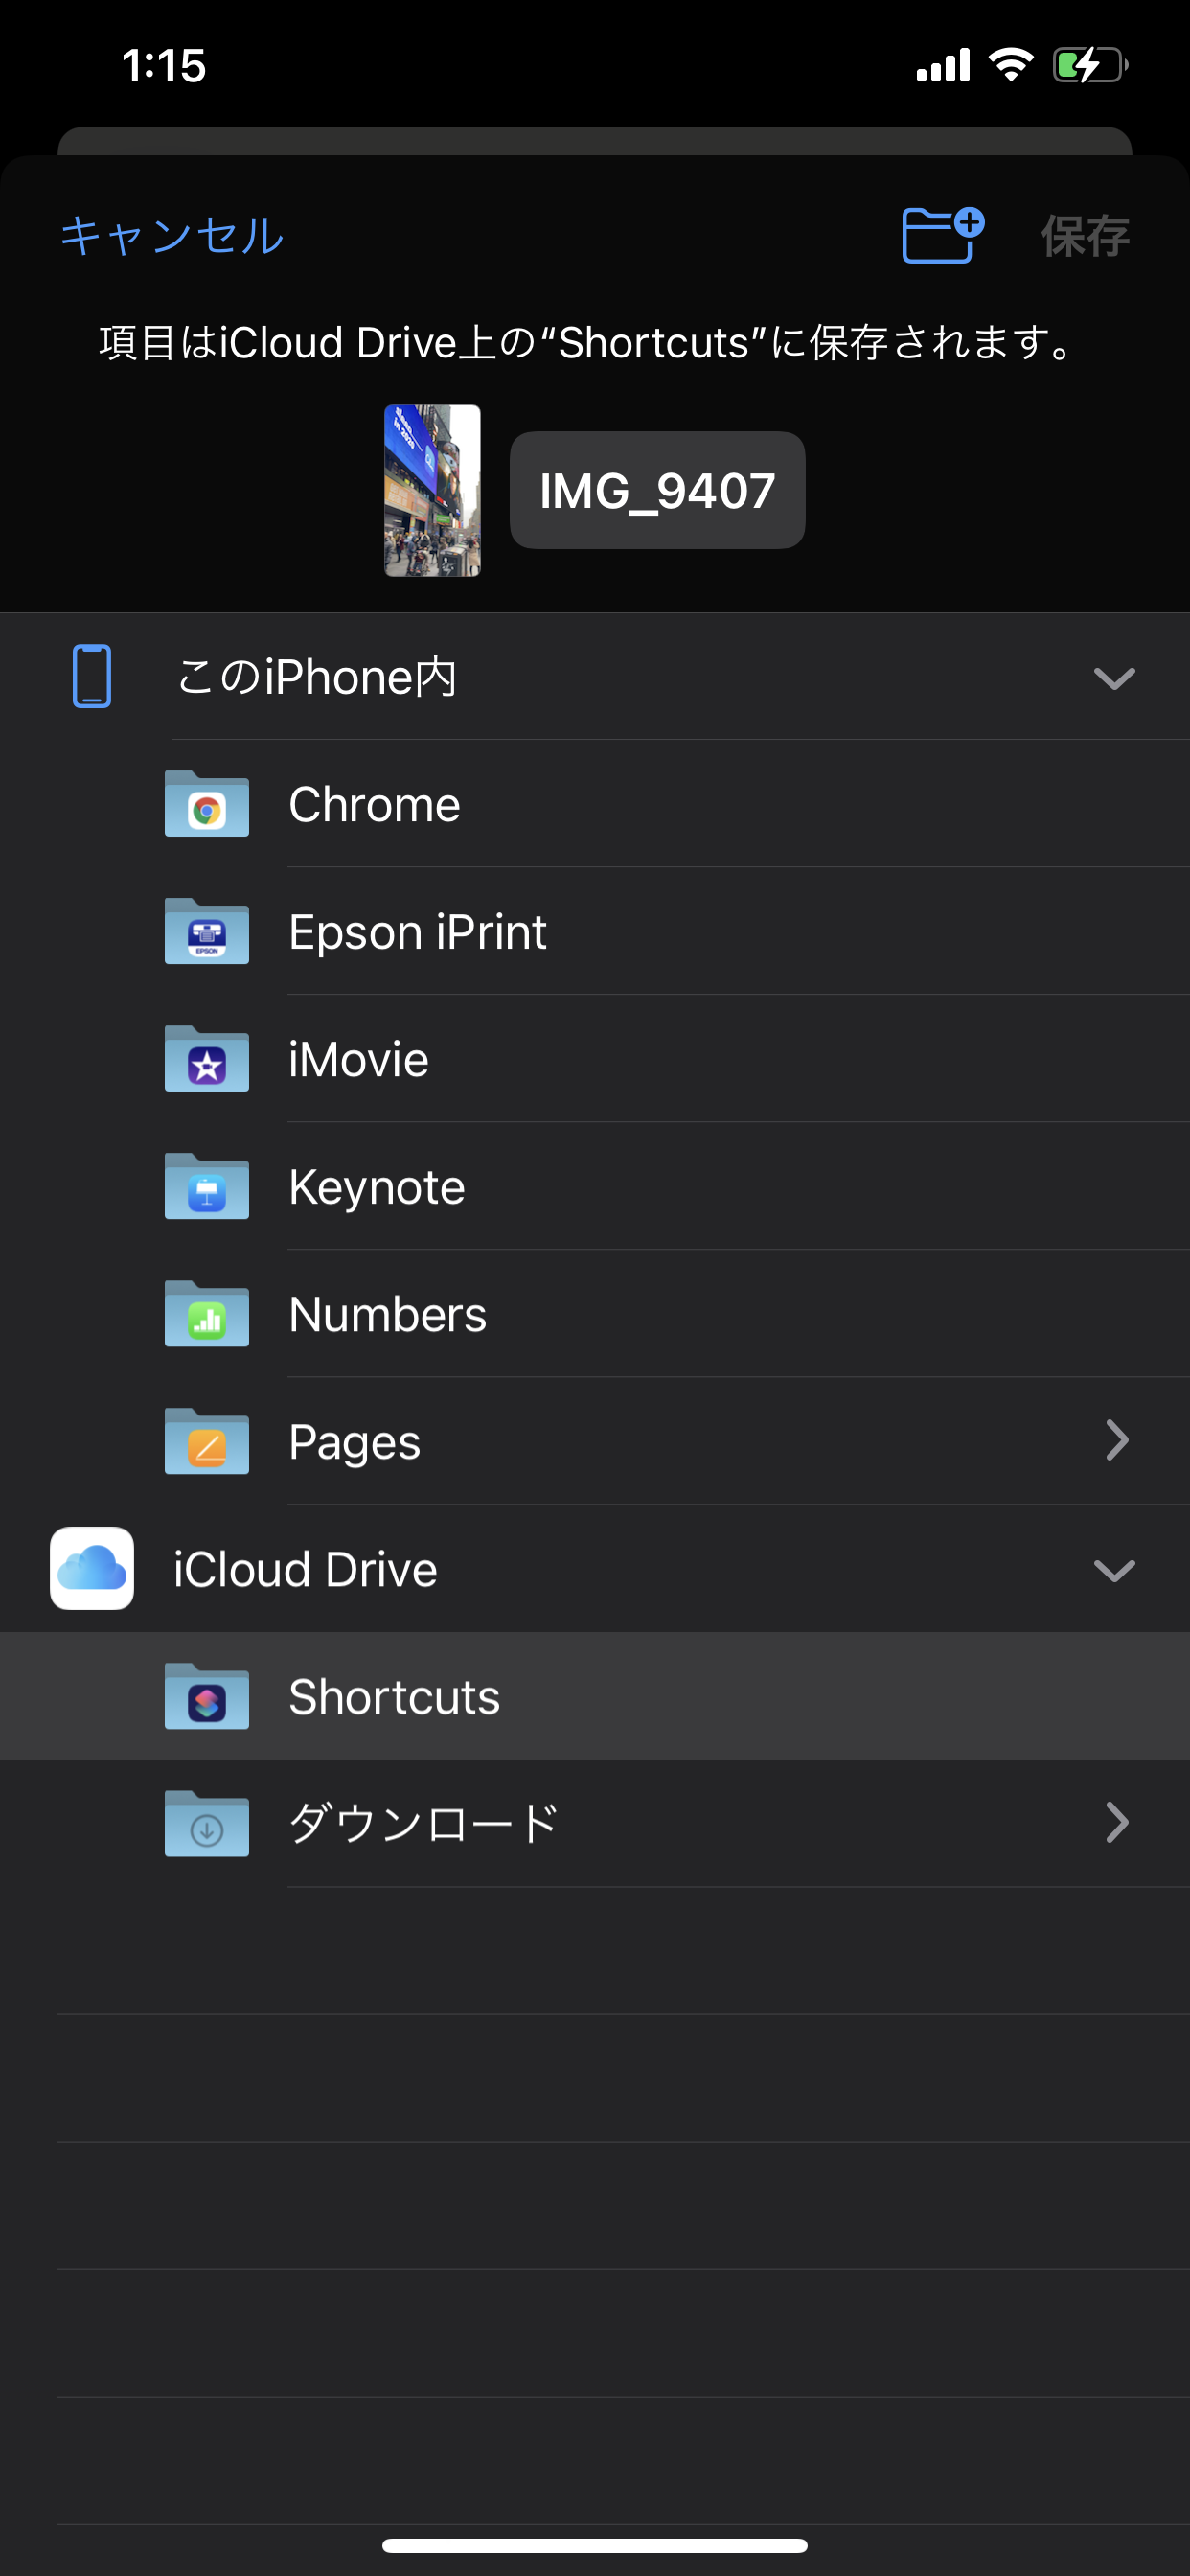Collapse the iCloud Drive section chevron
Screen dimensions: 1190x2576
pyautogui.click(x=1113, y=1570)
